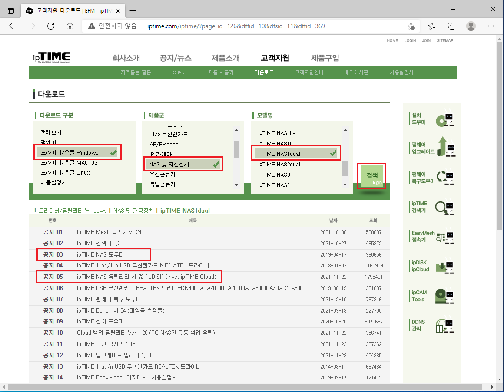Click the SITEMAP link
The height and width of the screenshot is (392, 504).
[445, 40]
